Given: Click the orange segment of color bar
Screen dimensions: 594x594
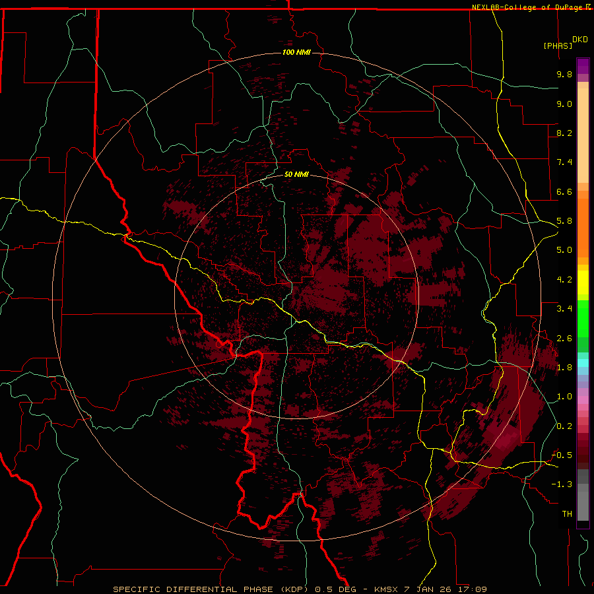Looking at the screenshot, I should (583, 228).
